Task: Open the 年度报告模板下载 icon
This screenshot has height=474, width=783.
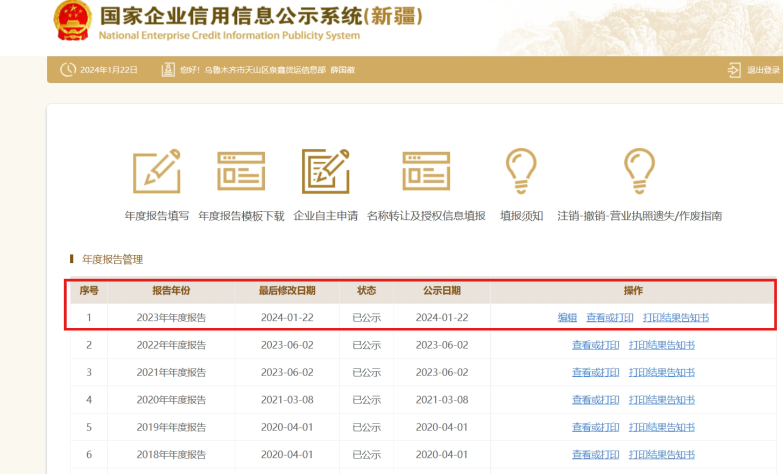Action: (241, 171)
